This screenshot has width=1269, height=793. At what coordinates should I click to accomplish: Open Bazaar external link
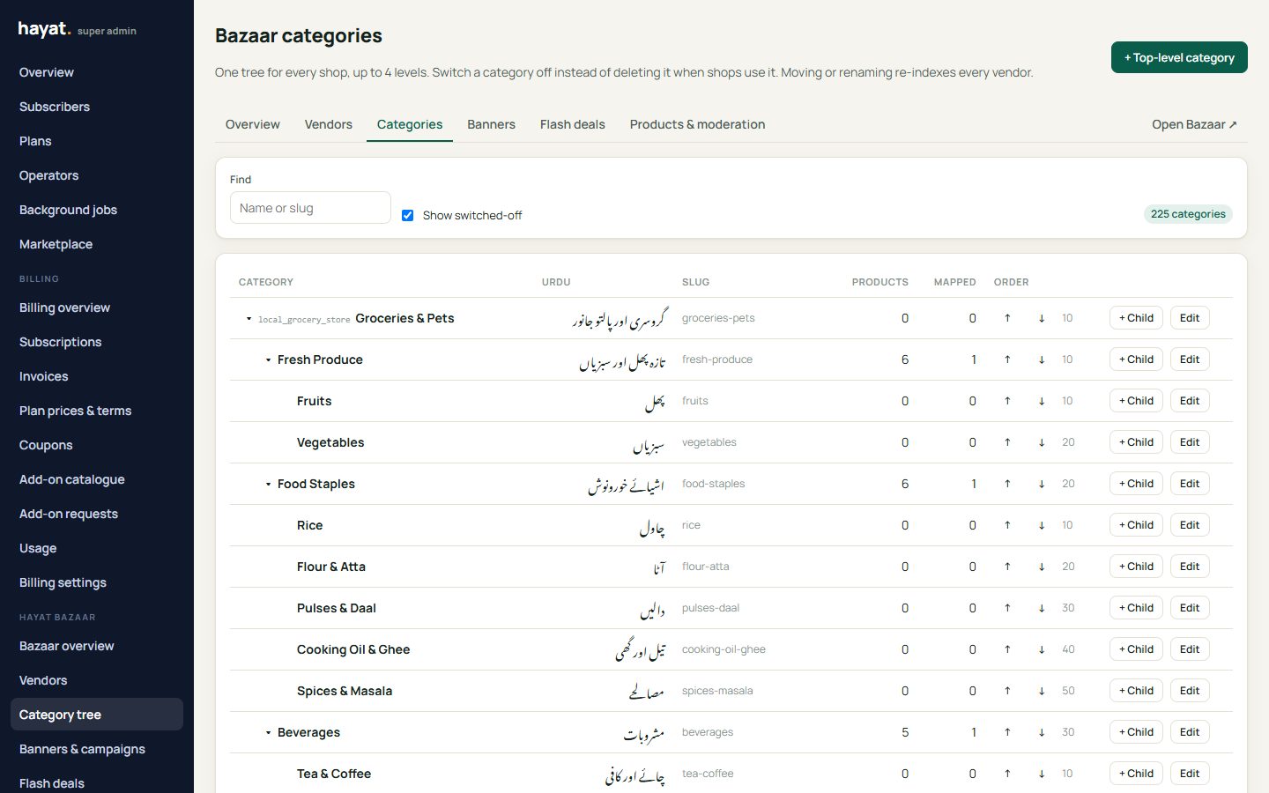(x=1194, y=124)
